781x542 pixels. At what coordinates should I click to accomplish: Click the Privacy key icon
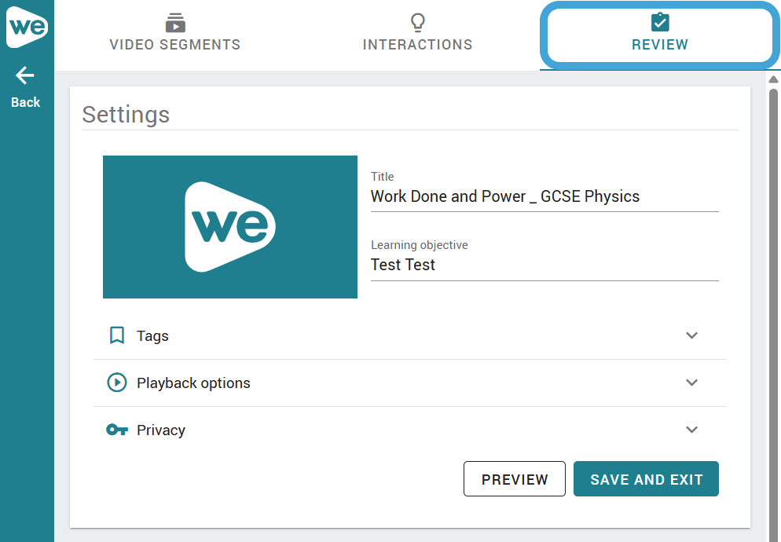click(x=117, y=430)
